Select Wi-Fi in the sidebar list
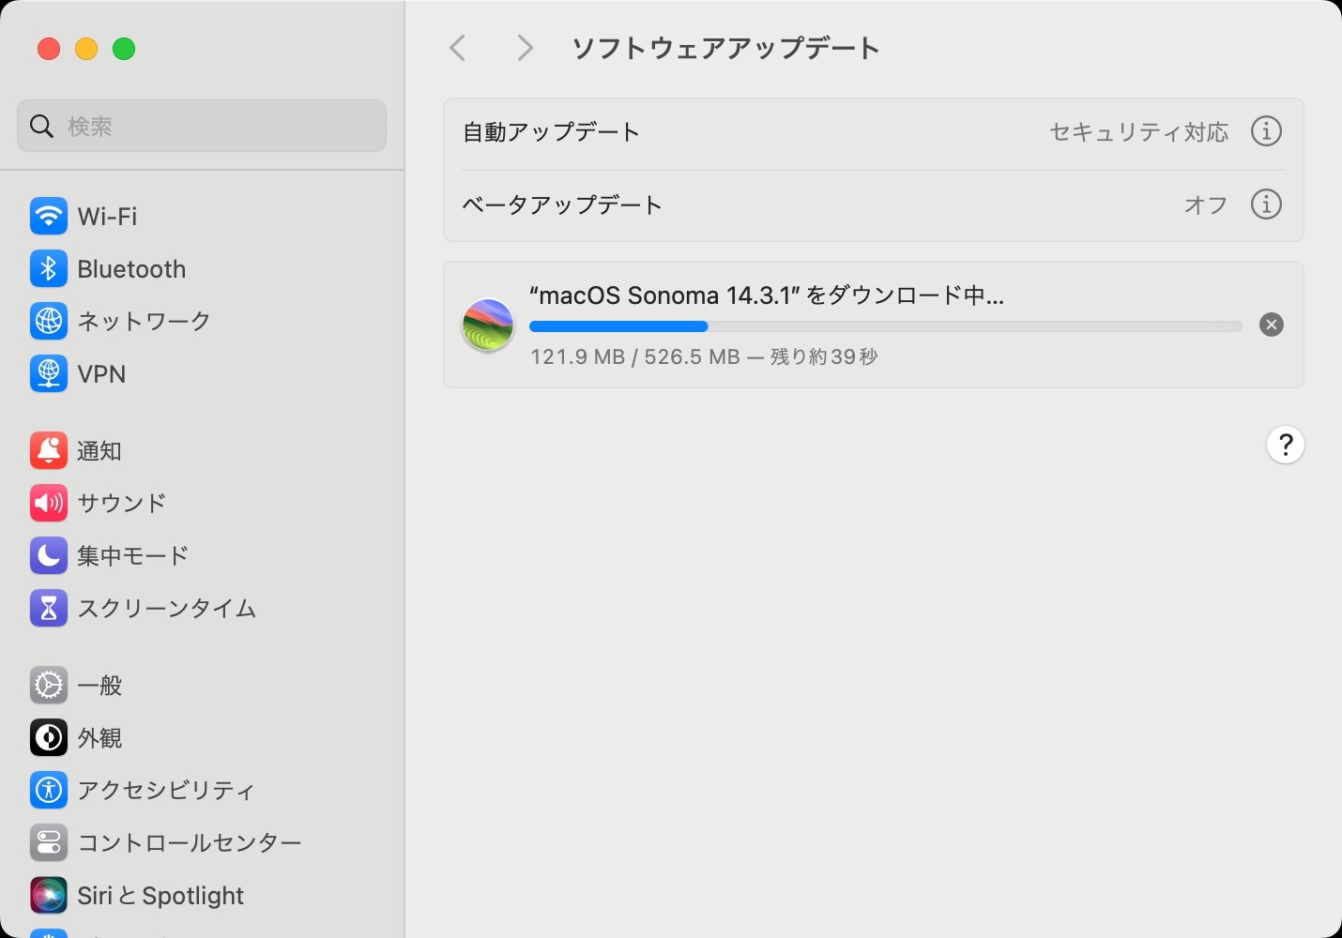Image resolution: width=1342 pixels, height=938 pixels. [107, 217]
